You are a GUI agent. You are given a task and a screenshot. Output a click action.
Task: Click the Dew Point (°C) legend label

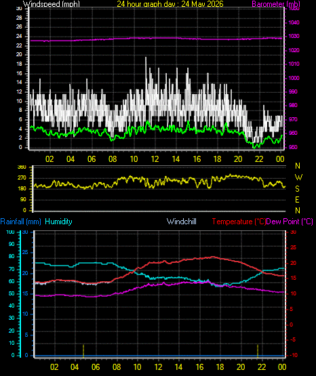(290, 222)
